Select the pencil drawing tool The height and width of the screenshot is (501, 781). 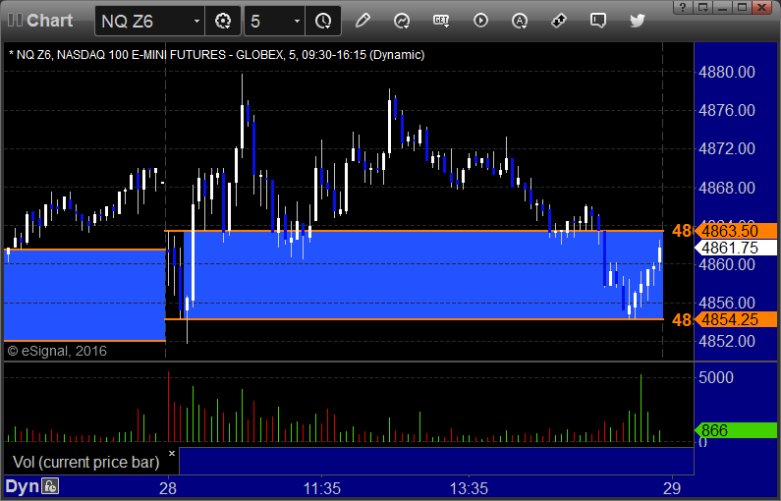363,21
